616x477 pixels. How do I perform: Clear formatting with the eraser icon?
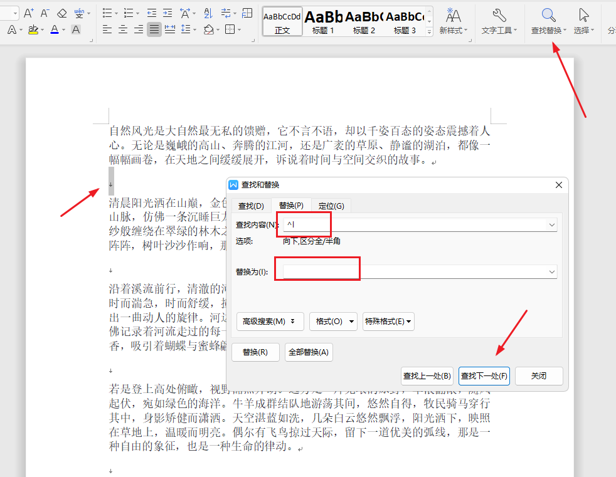click(61, 12)
